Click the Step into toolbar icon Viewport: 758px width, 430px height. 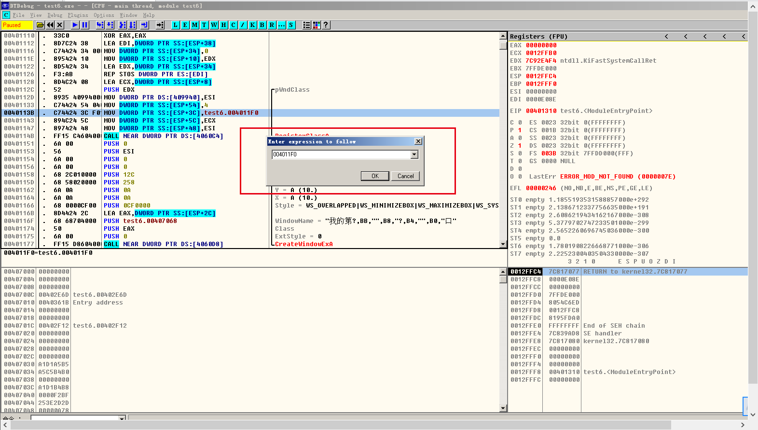(x=100, y=25)
